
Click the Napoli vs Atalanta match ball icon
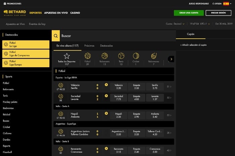click(61, 114)
